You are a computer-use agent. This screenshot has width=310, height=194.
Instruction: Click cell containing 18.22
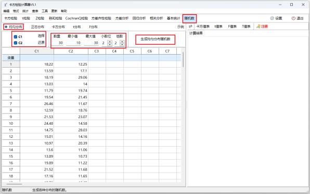coord(37,64)
